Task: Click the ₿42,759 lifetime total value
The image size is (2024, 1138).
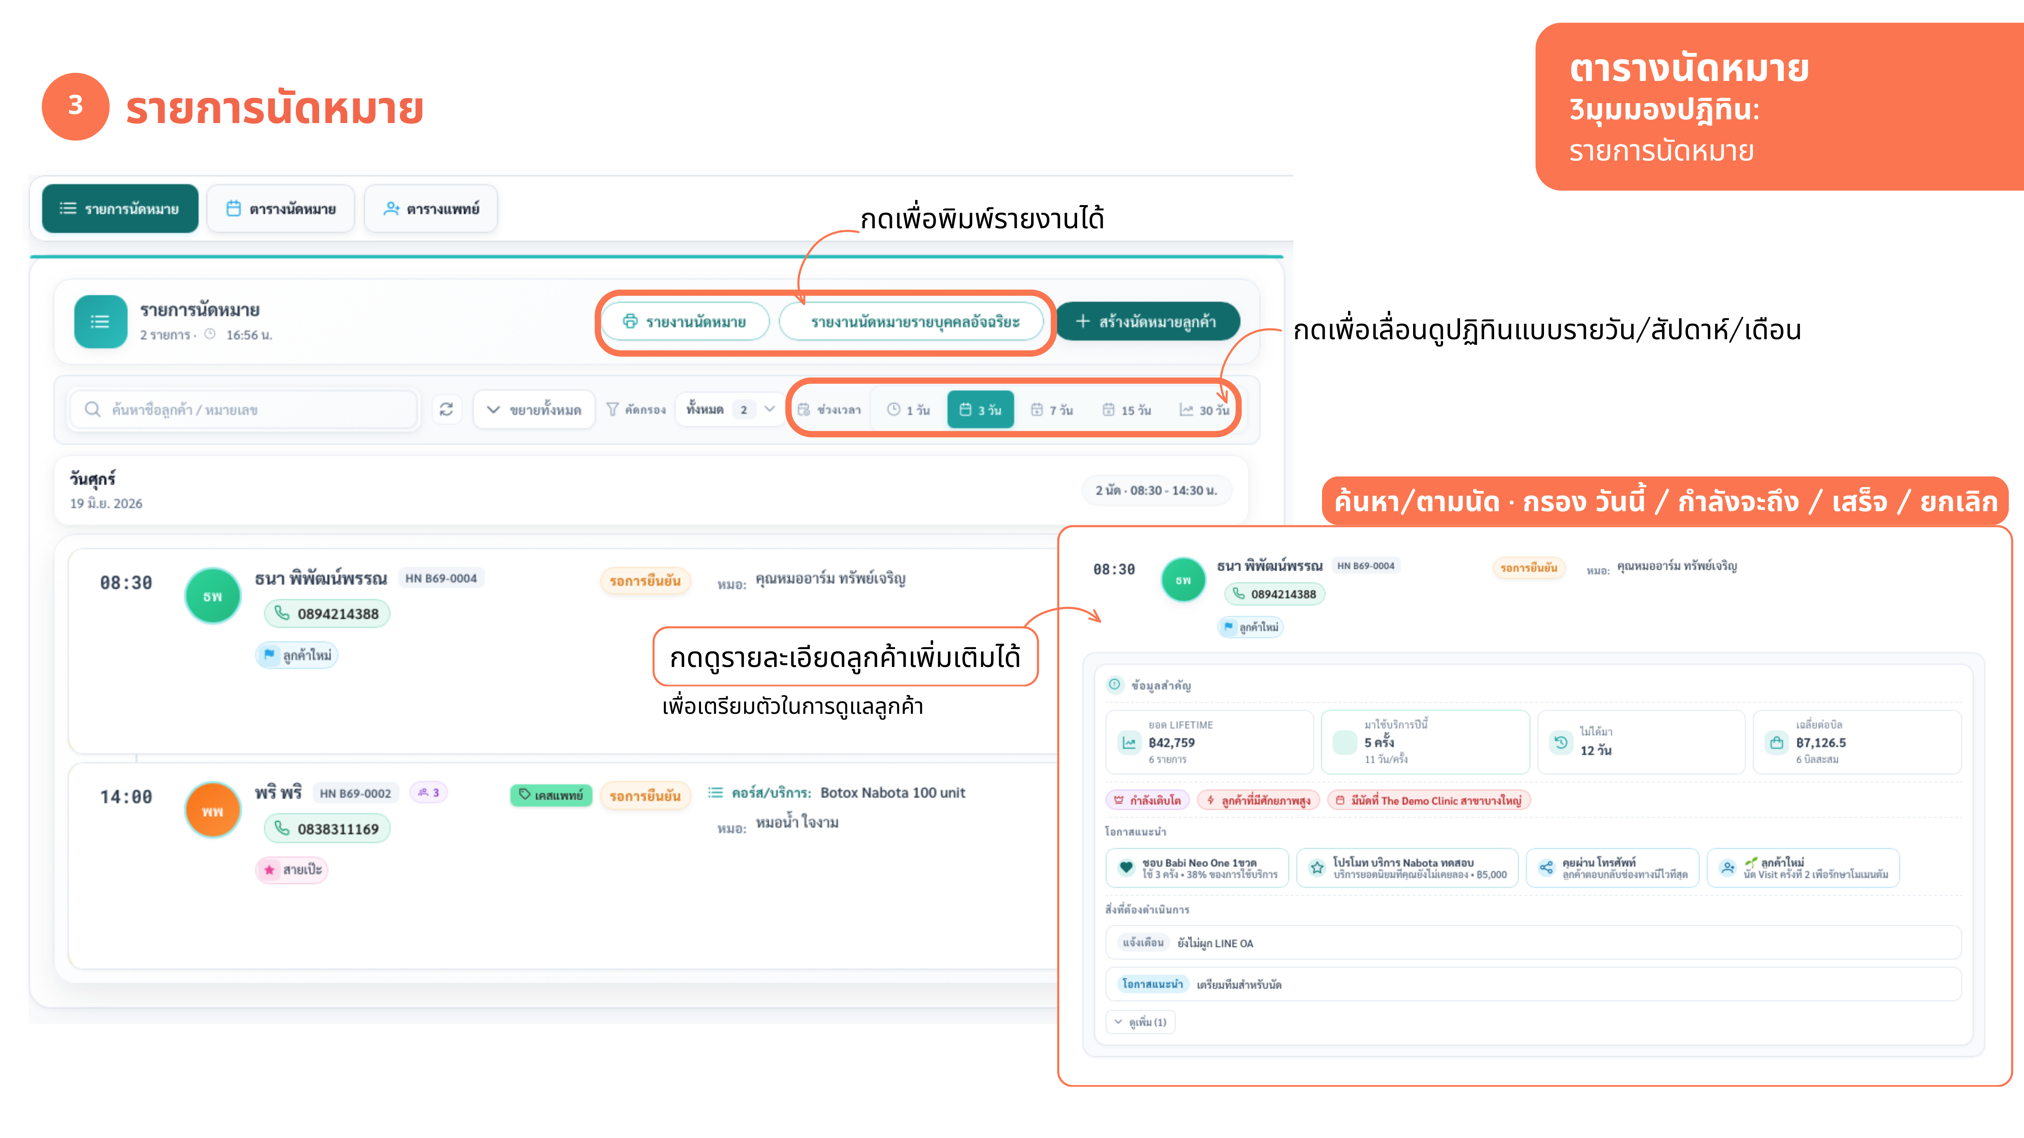Action: (1172, 742)
